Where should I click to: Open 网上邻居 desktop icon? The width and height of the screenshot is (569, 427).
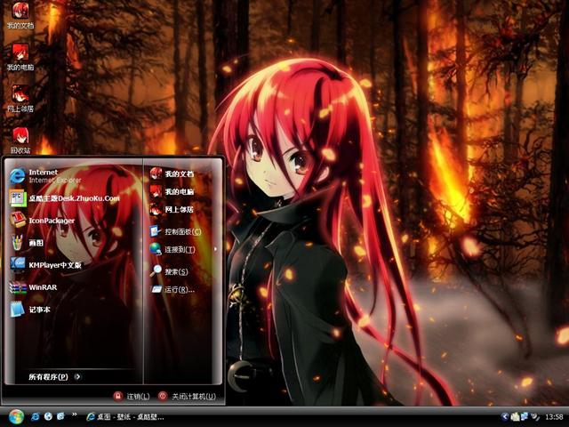[20, 99]
